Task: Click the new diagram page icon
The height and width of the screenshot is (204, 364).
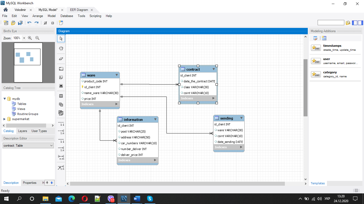Action: pyautogui.click(x=61, y=23)
